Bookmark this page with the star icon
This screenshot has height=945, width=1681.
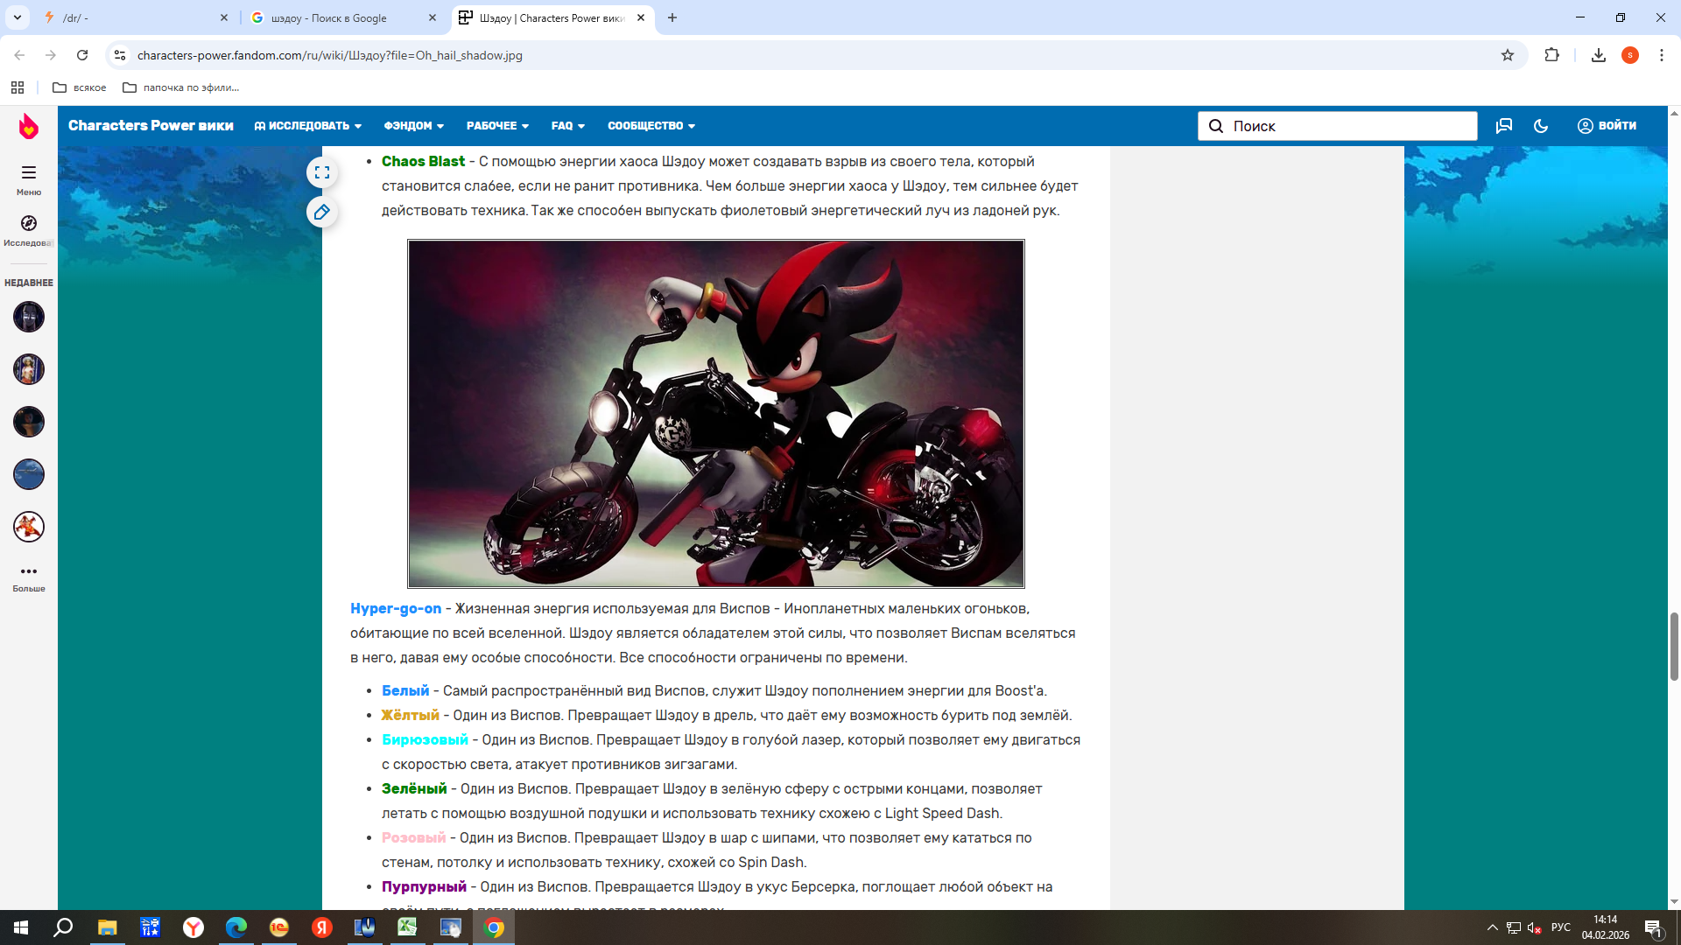point(1508,55)
